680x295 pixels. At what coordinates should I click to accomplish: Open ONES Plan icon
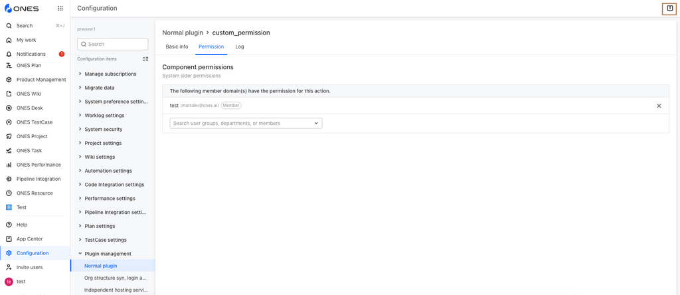pos(9,66)
